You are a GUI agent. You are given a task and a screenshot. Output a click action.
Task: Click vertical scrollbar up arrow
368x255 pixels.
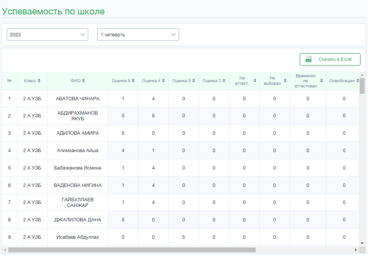(362, 75)
